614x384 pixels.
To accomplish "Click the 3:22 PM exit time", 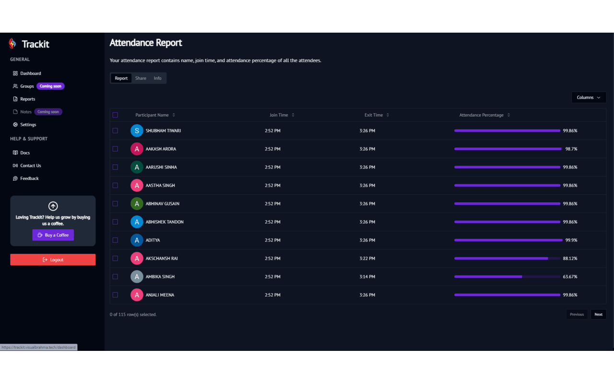I will pos(367,258).
